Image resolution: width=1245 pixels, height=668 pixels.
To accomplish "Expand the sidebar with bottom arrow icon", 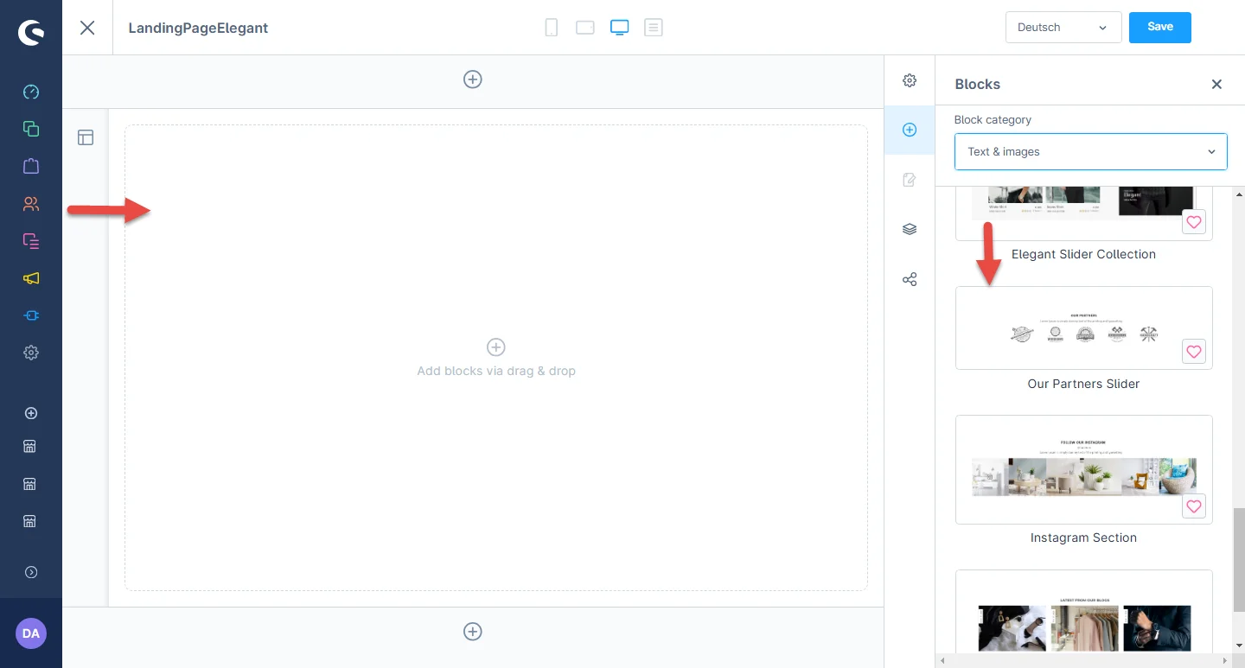I will click(31, 572).
